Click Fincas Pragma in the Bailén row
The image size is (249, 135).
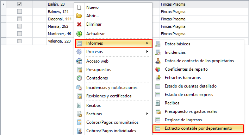173,4
